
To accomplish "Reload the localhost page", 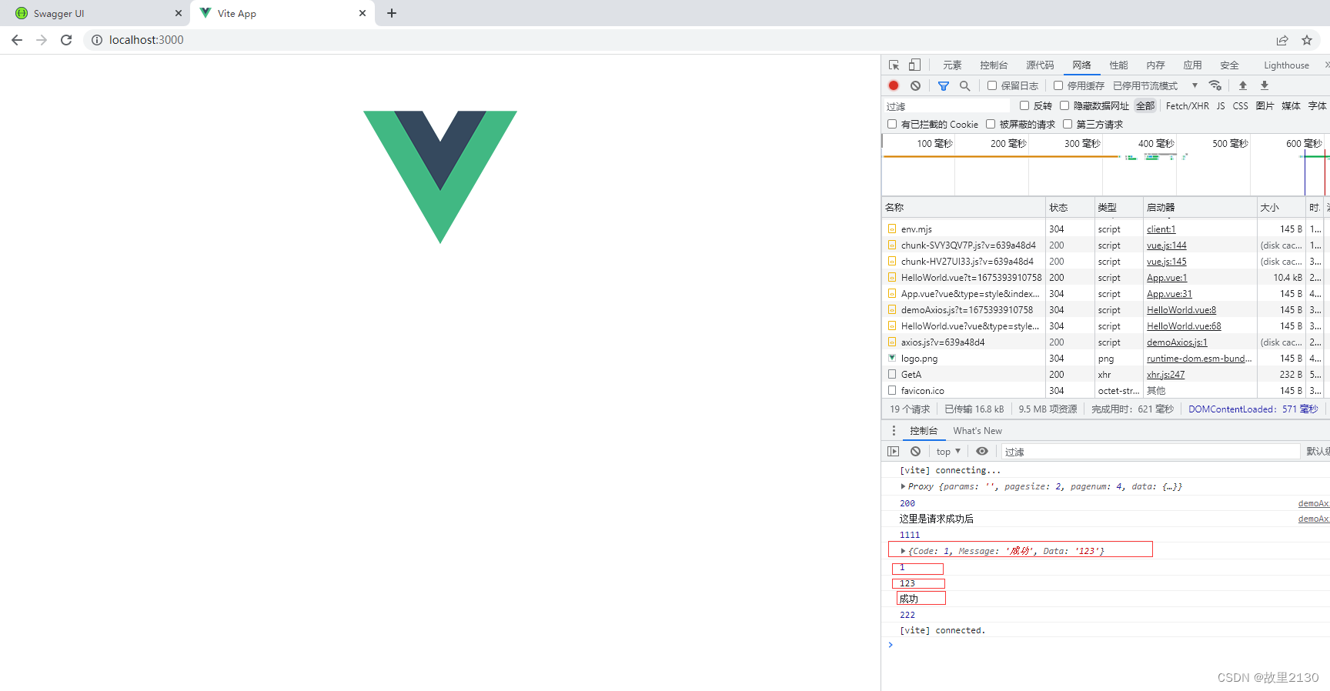I will tap(66, 40).
